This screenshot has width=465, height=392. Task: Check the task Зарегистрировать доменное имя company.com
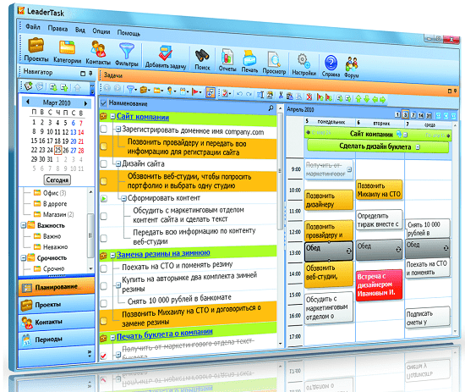pyautogui.click(x=103, y=129)
